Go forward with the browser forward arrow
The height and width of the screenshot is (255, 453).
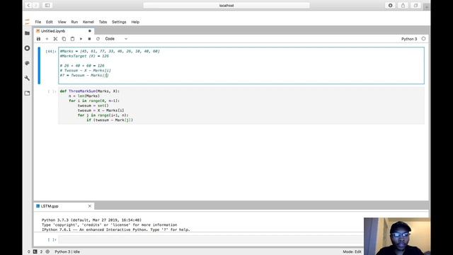(36, 6)
